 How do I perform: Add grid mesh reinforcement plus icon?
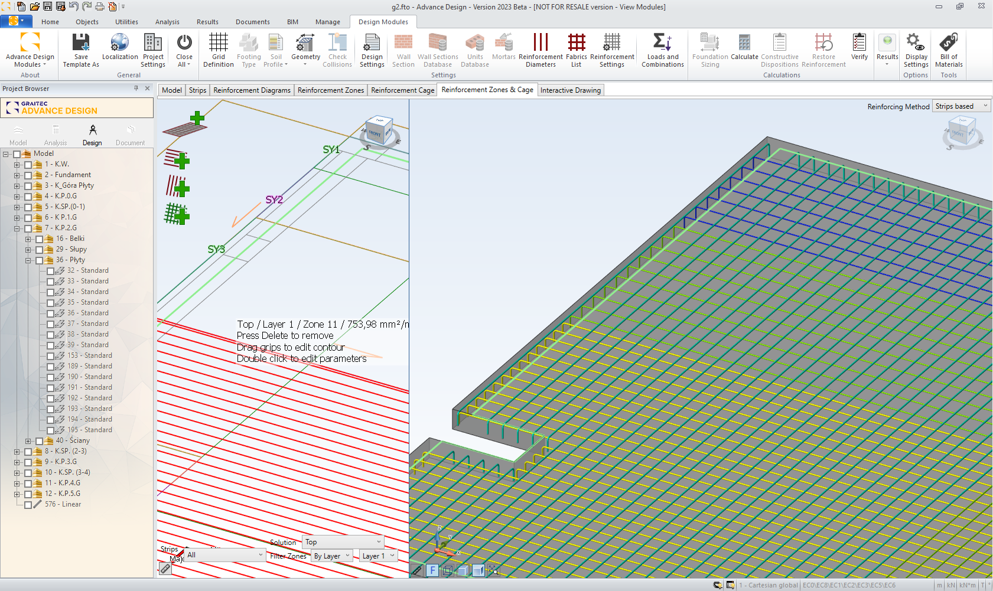(177, 214)
